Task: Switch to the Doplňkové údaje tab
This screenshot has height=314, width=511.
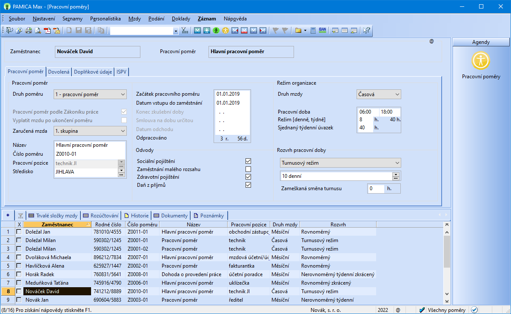Action: click(x=93, y=72)
